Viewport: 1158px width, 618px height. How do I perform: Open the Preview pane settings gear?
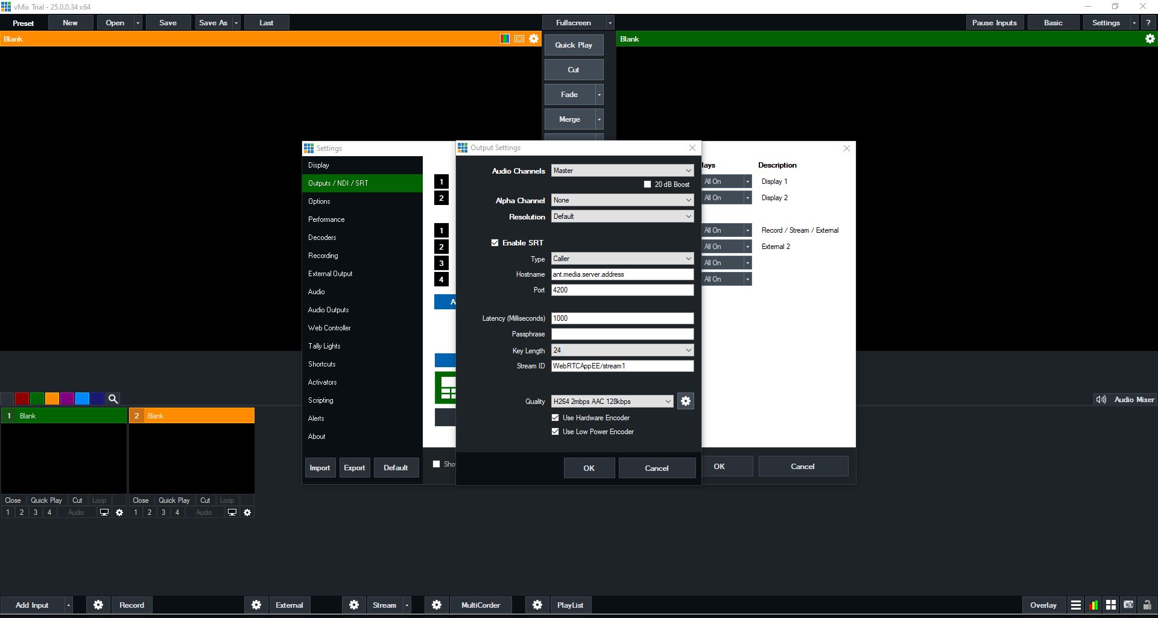(x=534, y=39)
